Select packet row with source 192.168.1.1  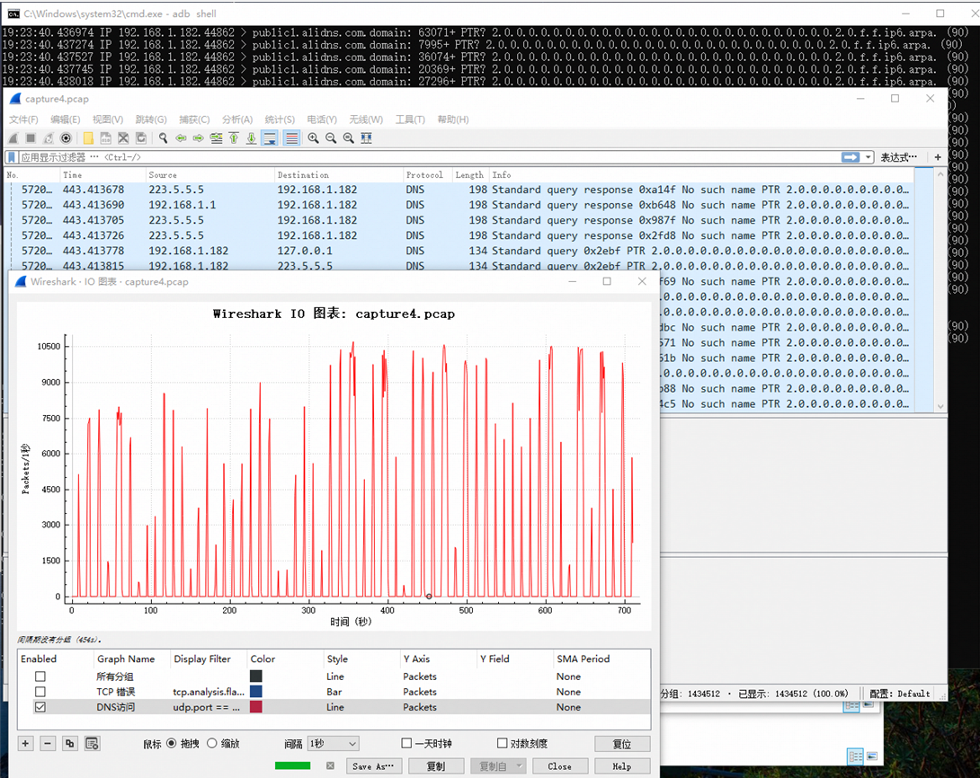[459, 205]
